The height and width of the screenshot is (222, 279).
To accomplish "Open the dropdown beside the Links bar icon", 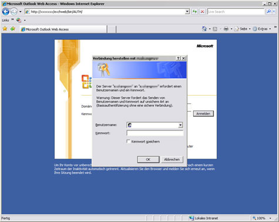I will (x=25, y=21).
